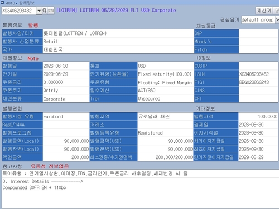279x209 pixels.
Task: Click 발행잔액(Local) value 90,000,000
Action: click(76, 149)
